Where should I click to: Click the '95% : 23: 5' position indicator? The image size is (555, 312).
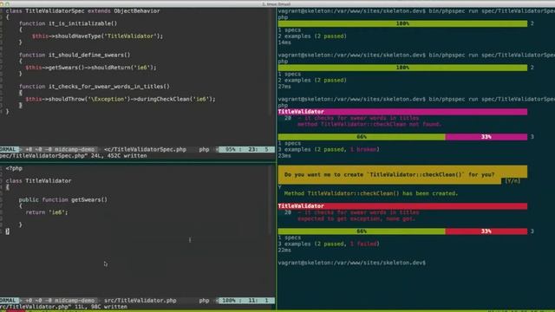point(246,150)
